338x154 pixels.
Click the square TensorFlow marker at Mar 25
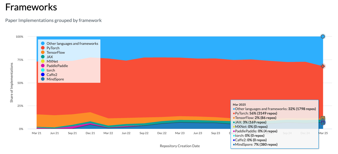tap(323, 118)
